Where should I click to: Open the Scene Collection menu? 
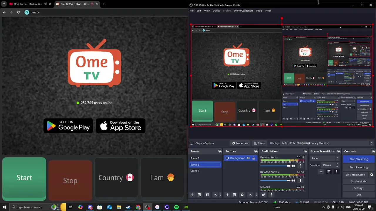(x=243, y=11)
